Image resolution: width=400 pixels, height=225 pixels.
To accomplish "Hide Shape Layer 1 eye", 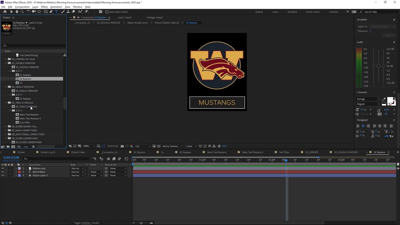I will (3, 175).
